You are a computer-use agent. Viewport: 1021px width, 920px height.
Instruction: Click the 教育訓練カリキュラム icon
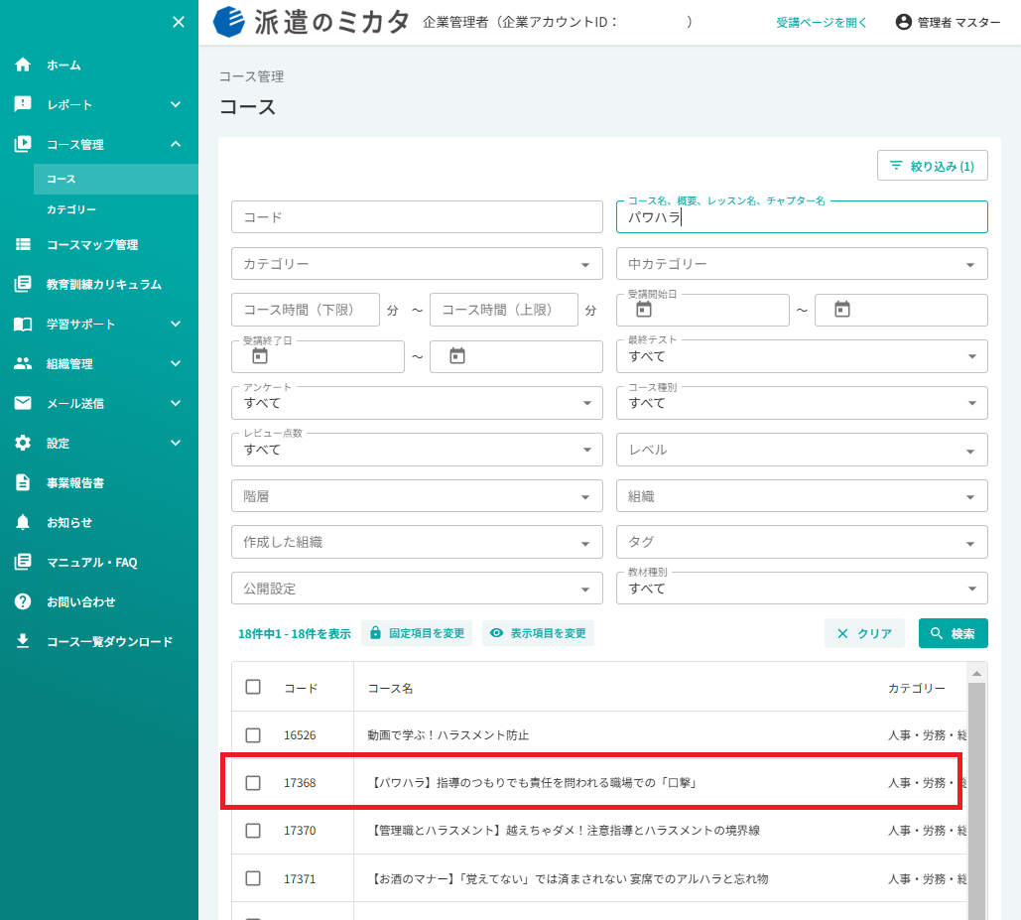[x=23, y=284]
